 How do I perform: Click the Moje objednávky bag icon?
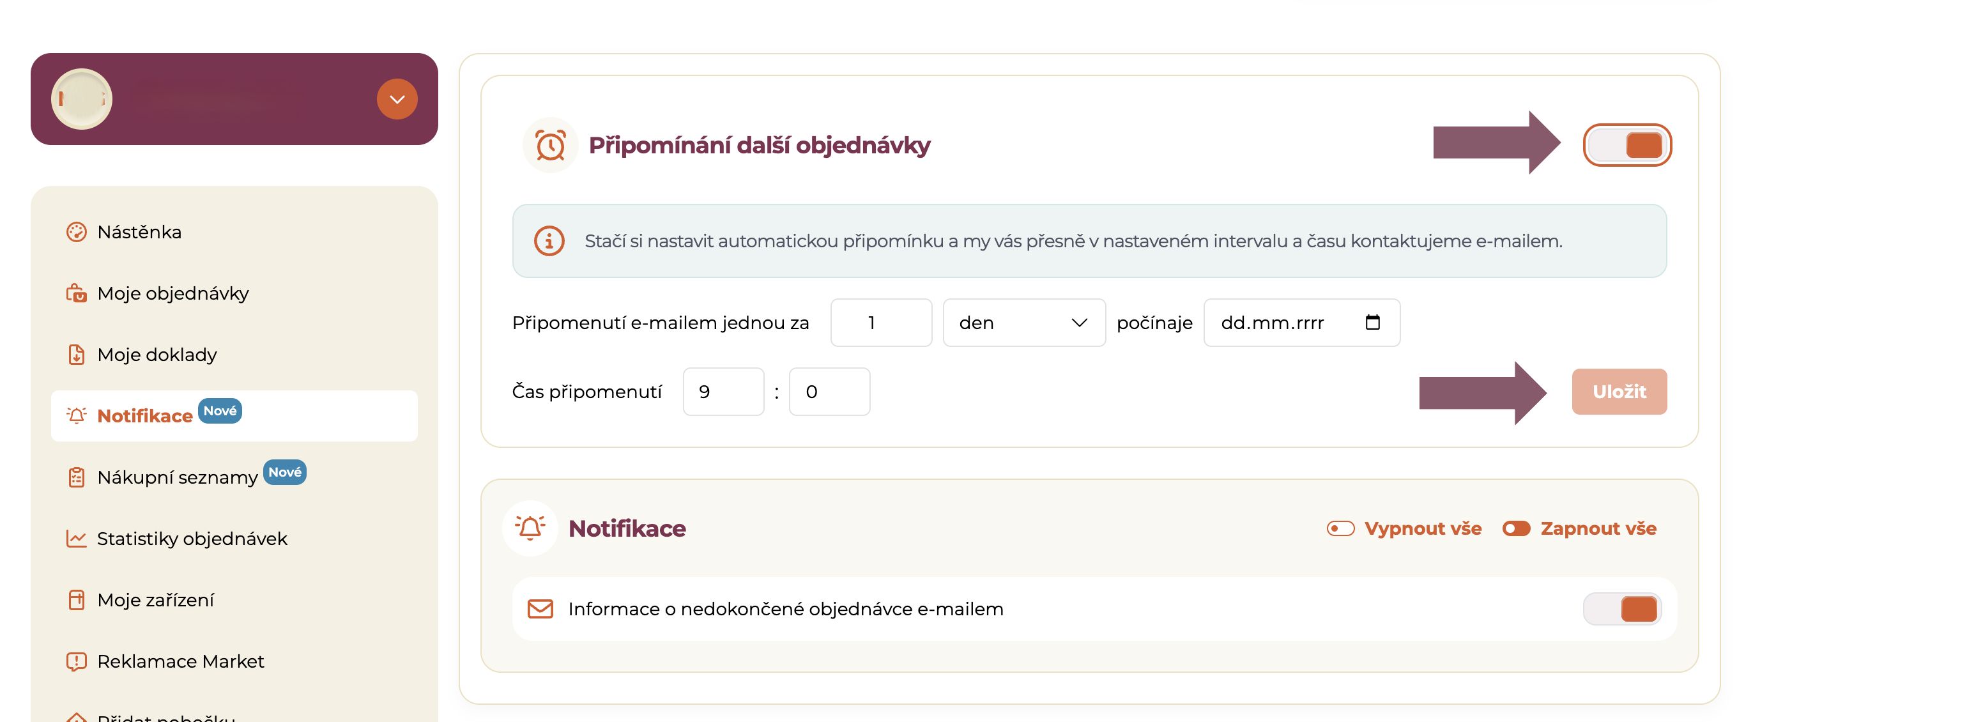(77, 293)
